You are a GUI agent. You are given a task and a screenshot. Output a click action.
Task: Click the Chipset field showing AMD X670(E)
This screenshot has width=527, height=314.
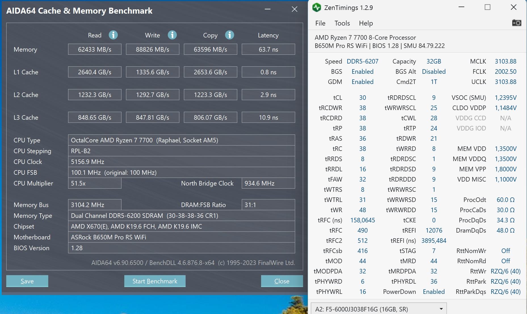tap(182, 226)
